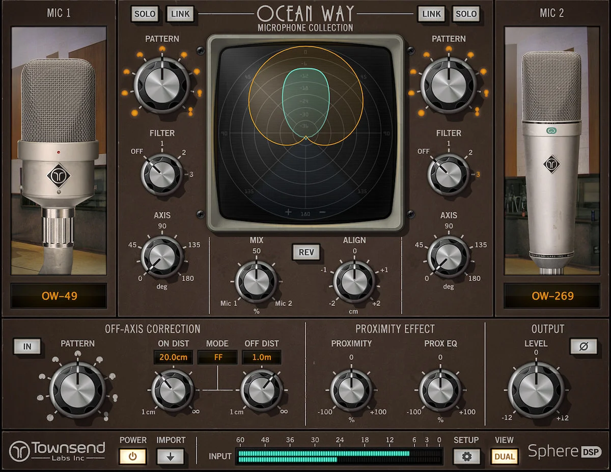Click the Mic 1 label under MIX knob

pos(229,303)
